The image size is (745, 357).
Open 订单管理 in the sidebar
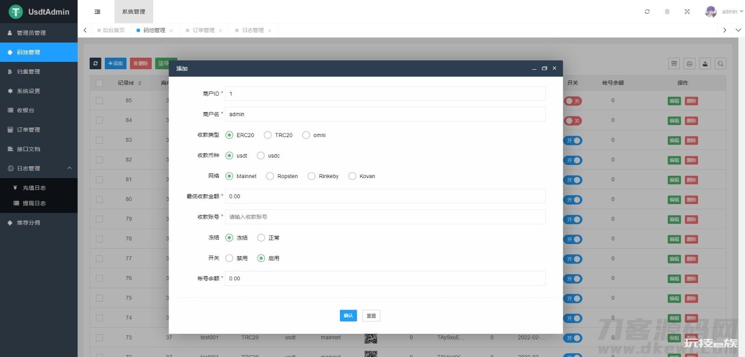(39, 130)
